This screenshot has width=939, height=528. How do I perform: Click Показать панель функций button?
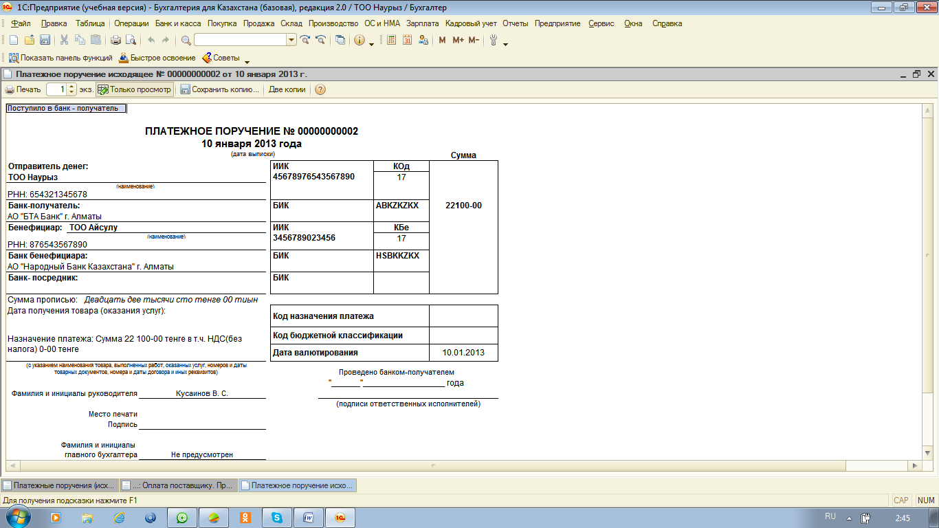point(59,58)
